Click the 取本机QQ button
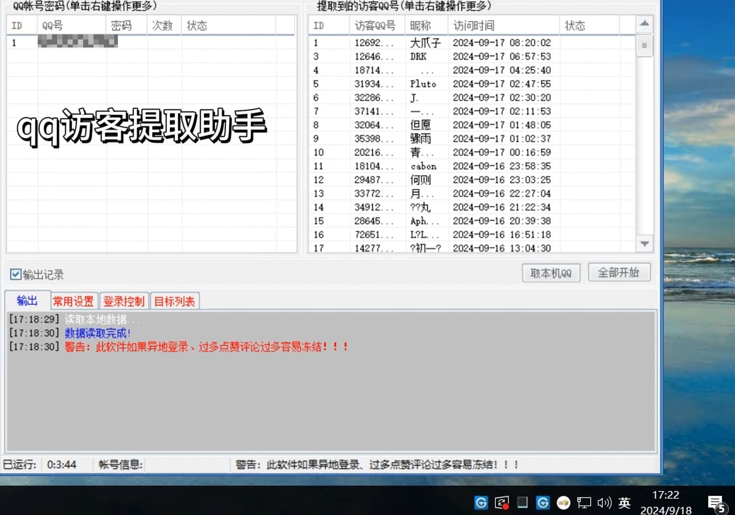This screenshot has height=515, width=735. [x=551, y=273]
